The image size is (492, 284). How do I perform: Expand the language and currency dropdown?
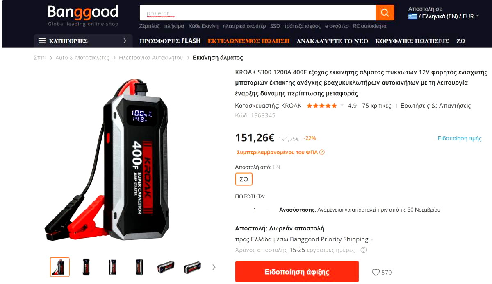pyautogui.click(x=477, y=16)
